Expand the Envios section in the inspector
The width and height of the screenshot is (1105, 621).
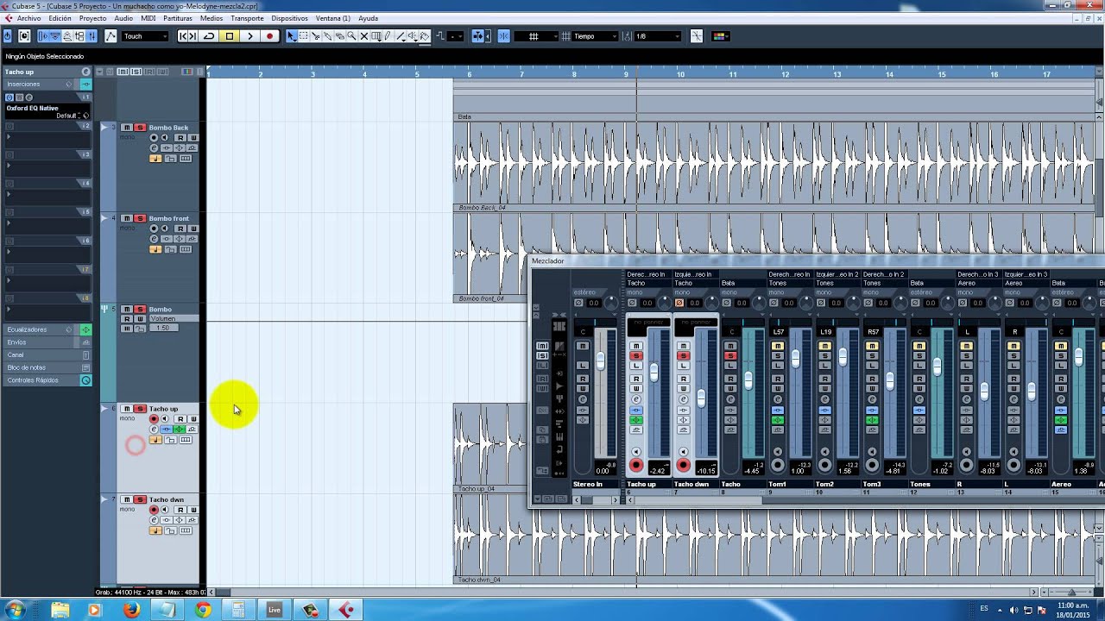pos(46,342)
